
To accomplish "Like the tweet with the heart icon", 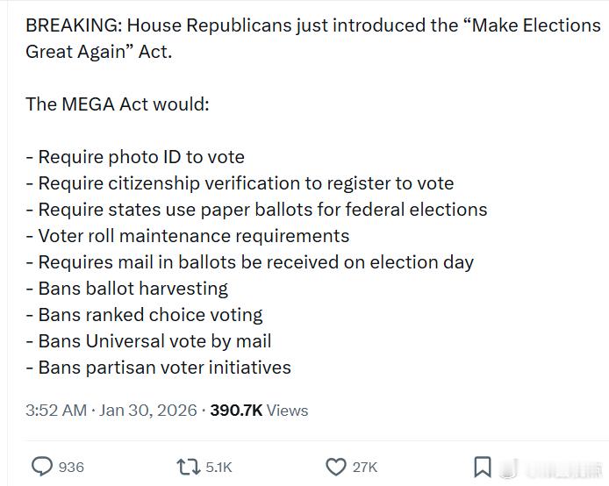I will (x=335, y=467).
